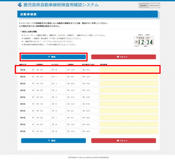Image resolution: width=175 pixels, height=160 pixels.
Task: Focus the 車台番号 field showing 例) 5280
Action: pos(90,97)
